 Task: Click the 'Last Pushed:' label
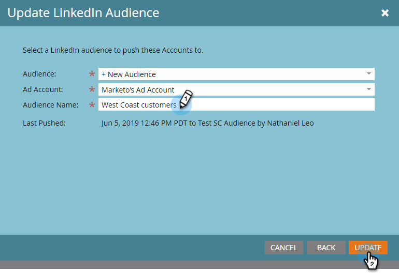coord(44,123)
